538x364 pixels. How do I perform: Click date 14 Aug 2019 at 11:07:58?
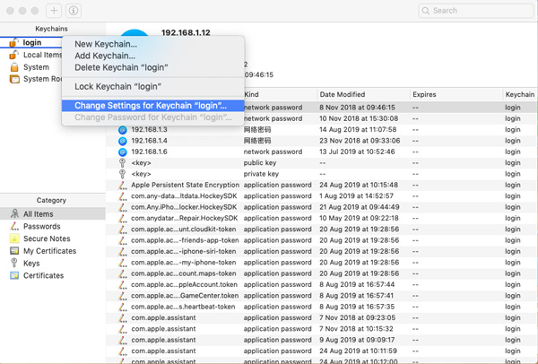click(358, 130)
